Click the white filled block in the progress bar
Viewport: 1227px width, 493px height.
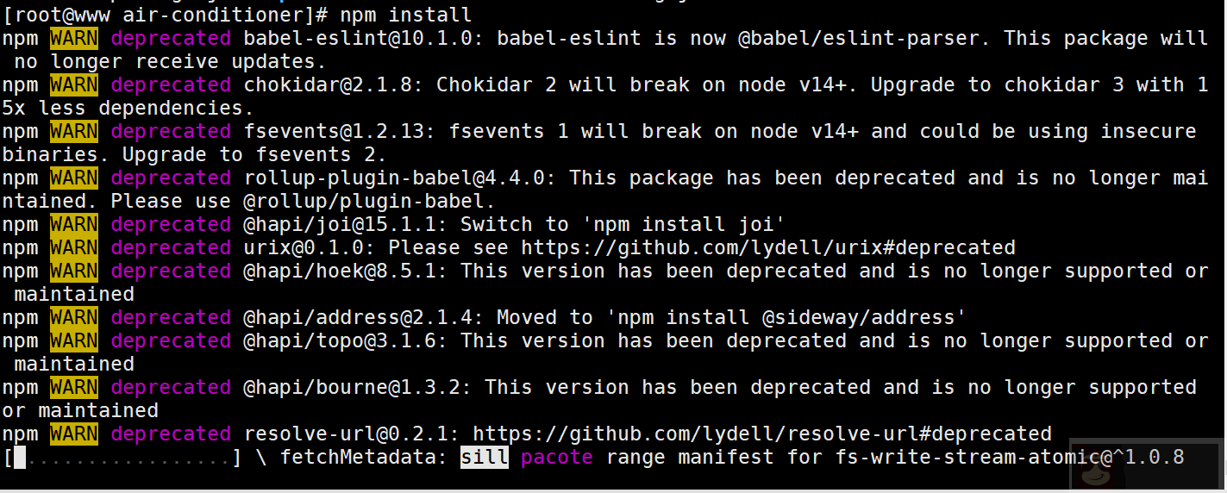tap(21, 457)
